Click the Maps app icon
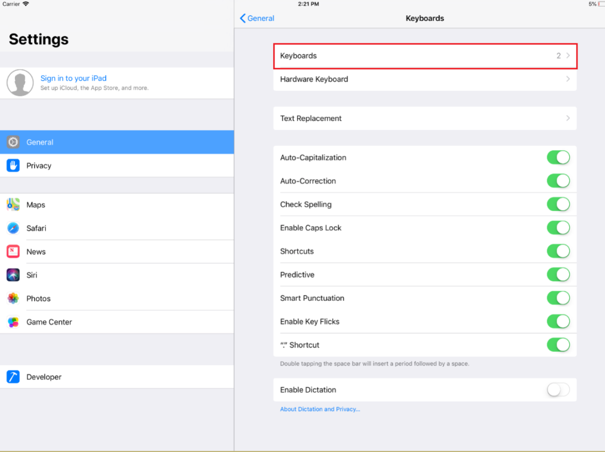 13,204
